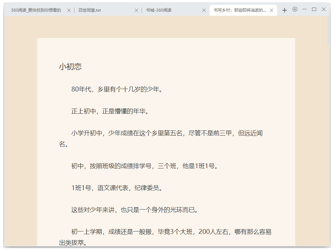Screen dimensions: 335x251
Task: Close the reader window
Action: coord(324,10)
